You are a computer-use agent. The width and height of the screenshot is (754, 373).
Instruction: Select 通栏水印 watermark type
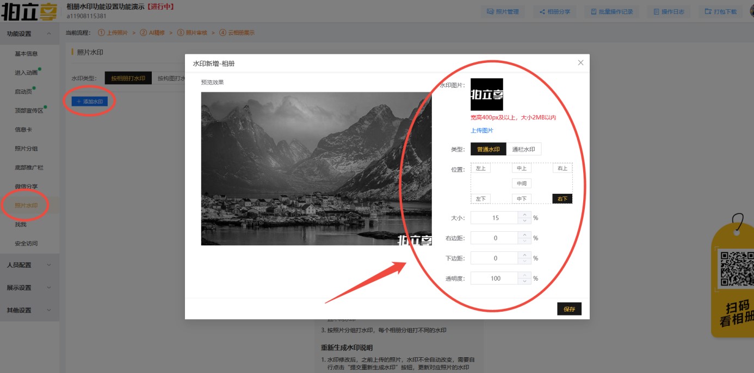pos(523,149)
